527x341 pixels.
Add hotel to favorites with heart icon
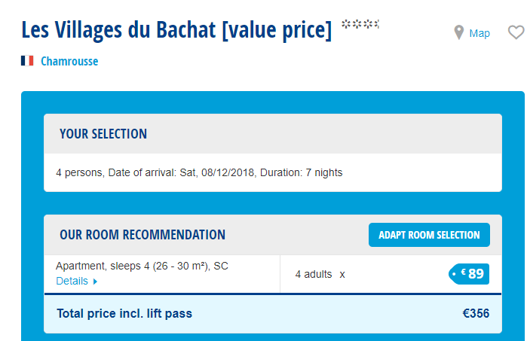pyautogui.click(x=516, y=32)
